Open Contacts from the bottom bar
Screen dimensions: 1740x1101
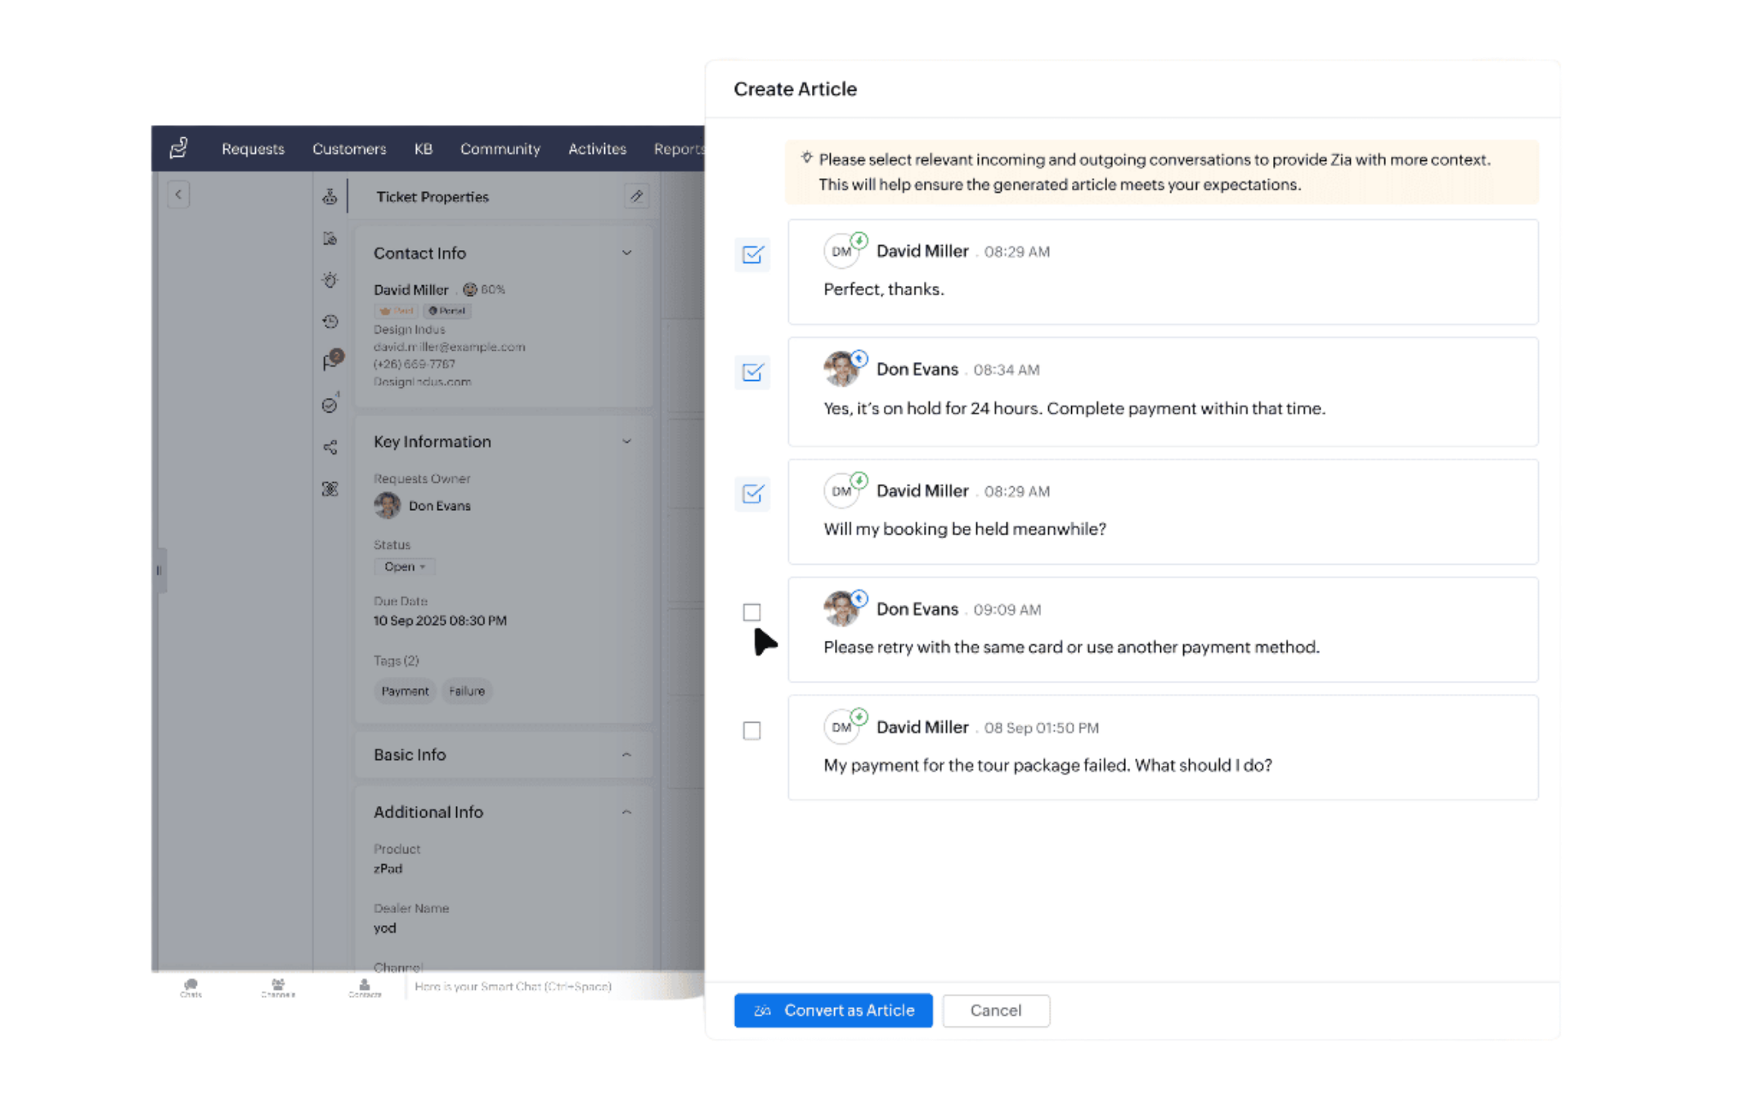[365, 983]
